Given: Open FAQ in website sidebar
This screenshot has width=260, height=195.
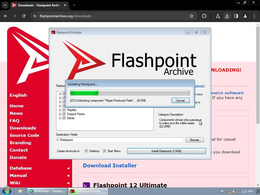Looking at the screenshot, I should [14, 121].
